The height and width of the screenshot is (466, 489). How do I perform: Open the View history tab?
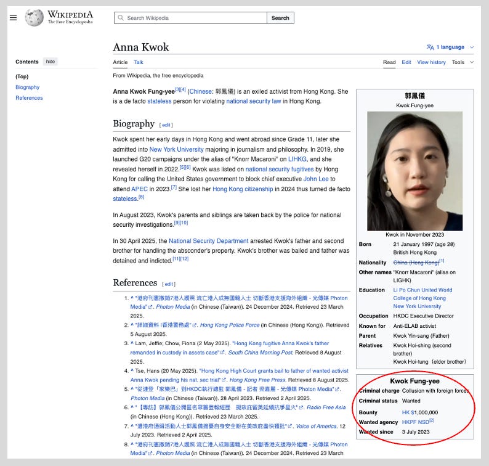pyautogui.click(x=431, y=62)
